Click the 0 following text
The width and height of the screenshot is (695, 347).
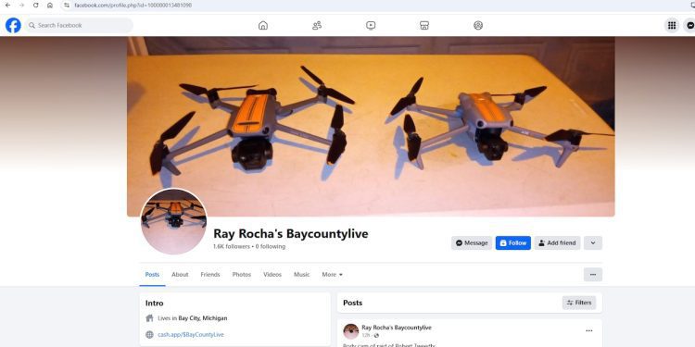(x=271, y=246)
